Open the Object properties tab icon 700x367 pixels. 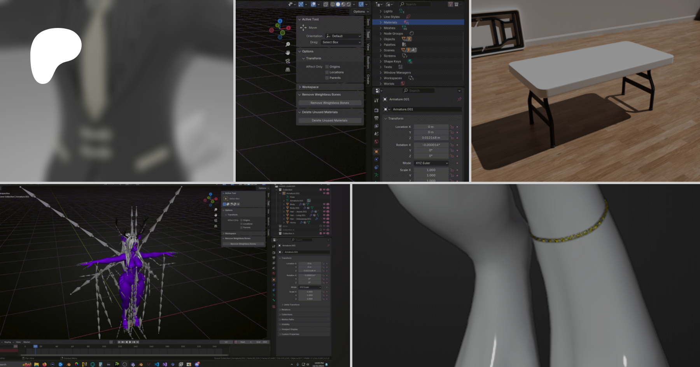click(376, 151)
